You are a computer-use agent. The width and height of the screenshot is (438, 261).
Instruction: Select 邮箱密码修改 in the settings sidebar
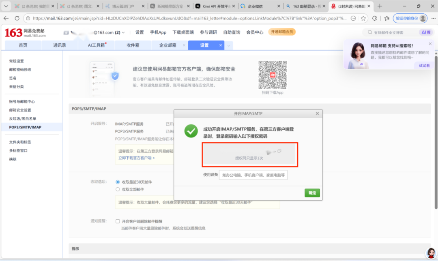tap(20, 70)
